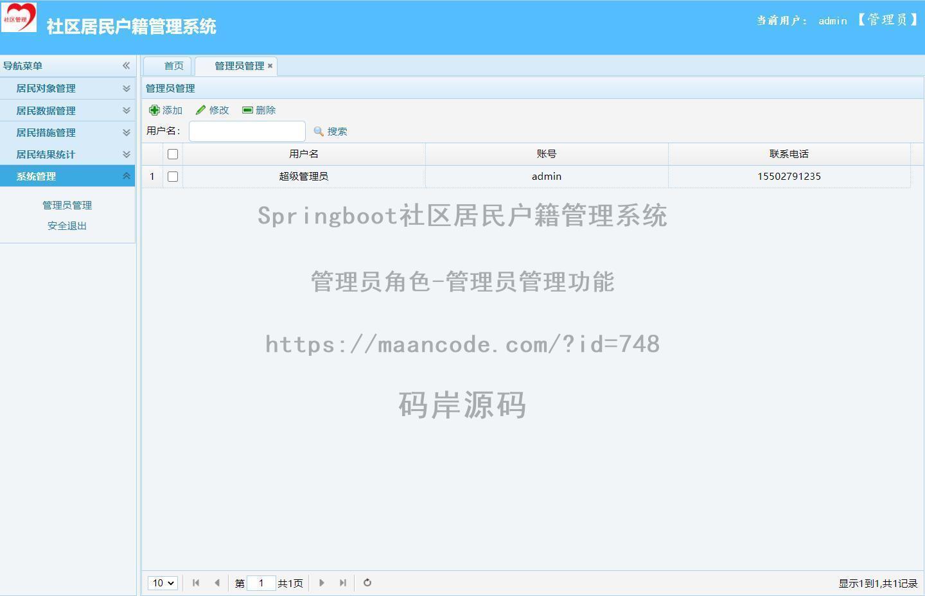Click the community management heart logo

[x=19, y=17]
